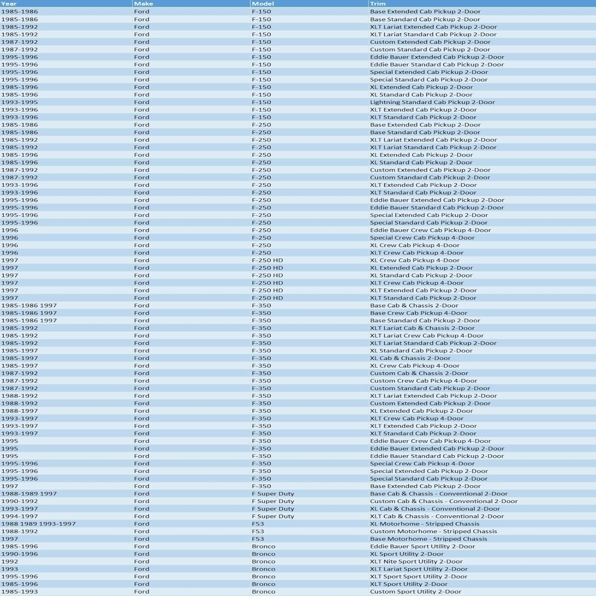Click the year cell '1994-1997'
This screenshot has height=596, width=596.
point(19,516)
